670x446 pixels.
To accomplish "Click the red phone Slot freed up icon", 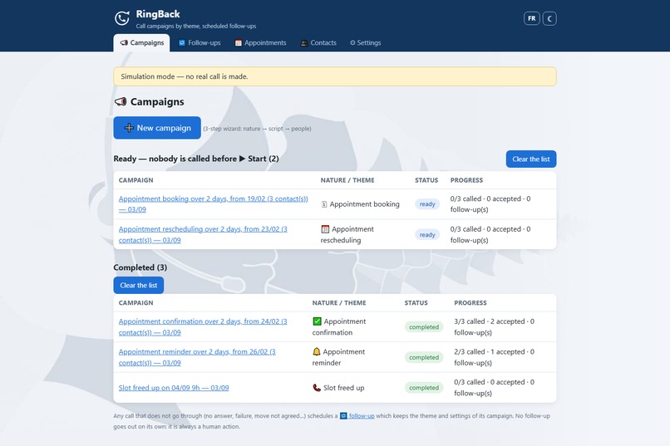I will point(317,388).
